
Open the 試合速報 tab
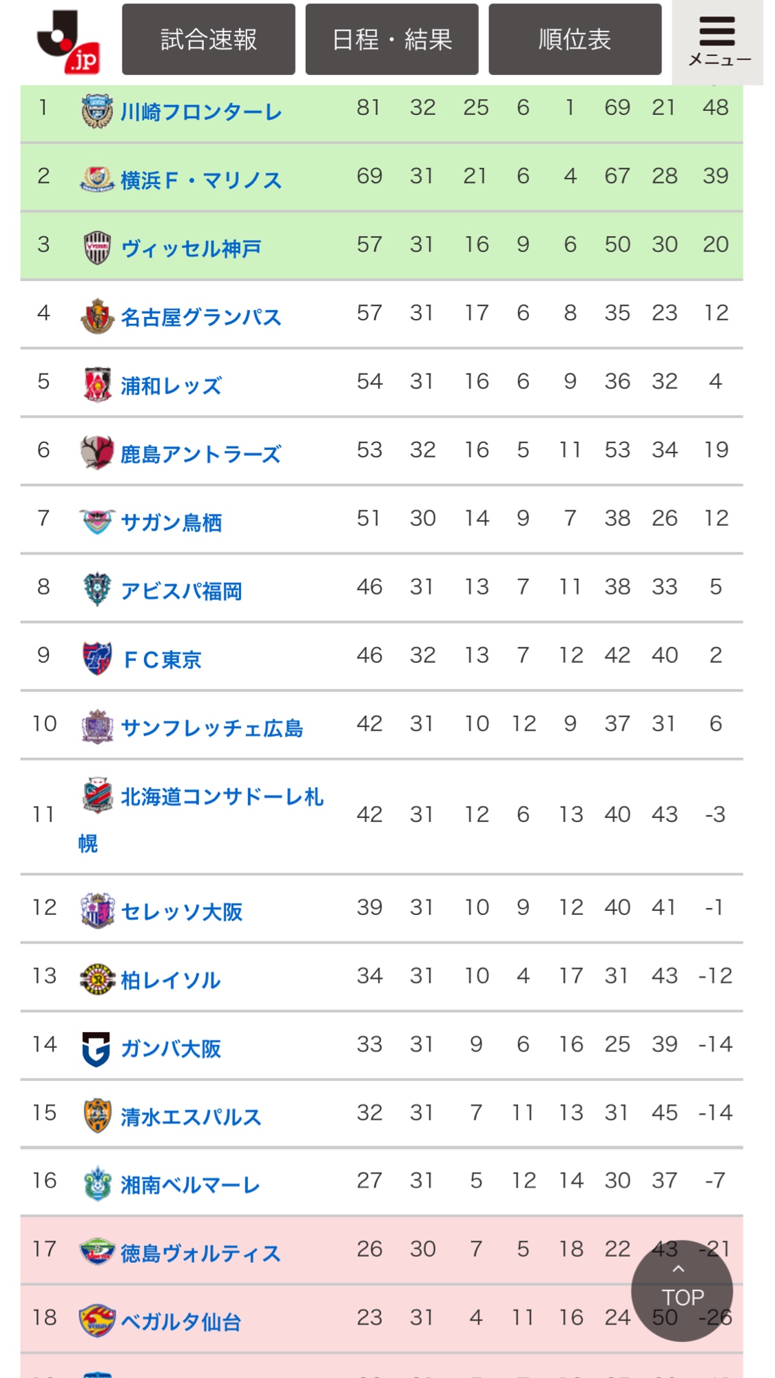[x=209, y=39]
